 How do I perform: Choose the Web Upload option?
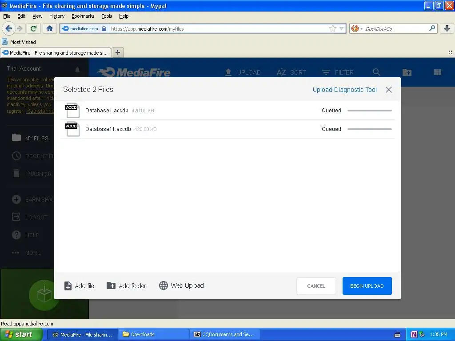tap(181, 285)
